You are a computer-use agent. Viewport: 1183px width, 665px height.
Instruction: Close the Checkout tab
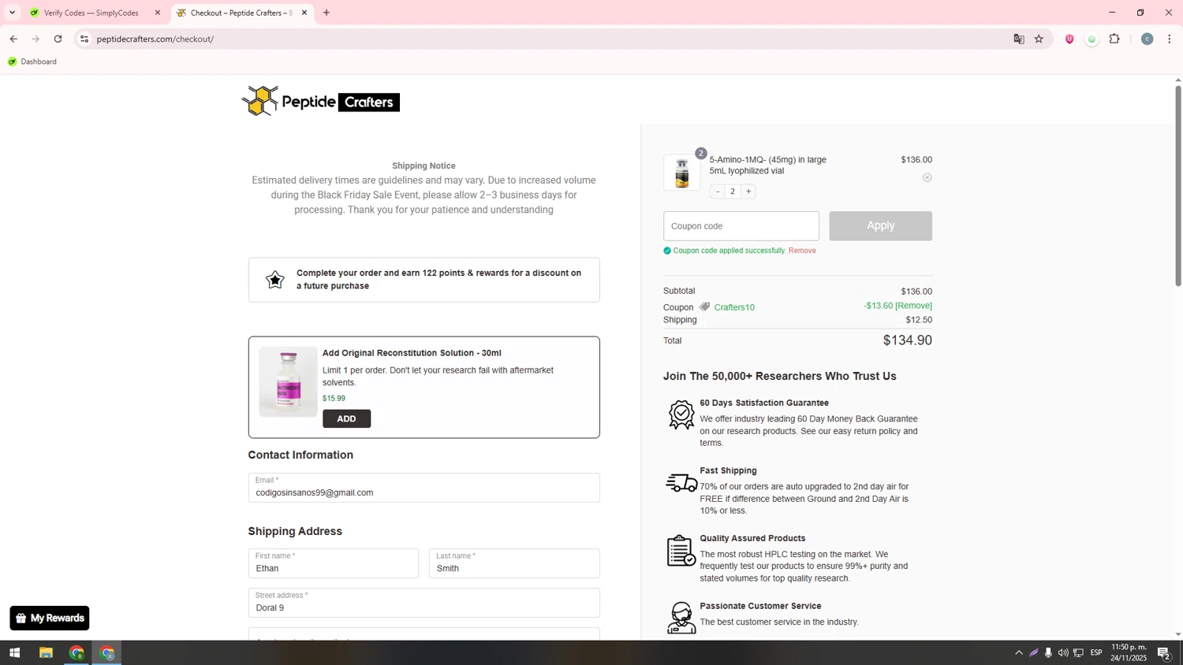[x=304, y=13]
